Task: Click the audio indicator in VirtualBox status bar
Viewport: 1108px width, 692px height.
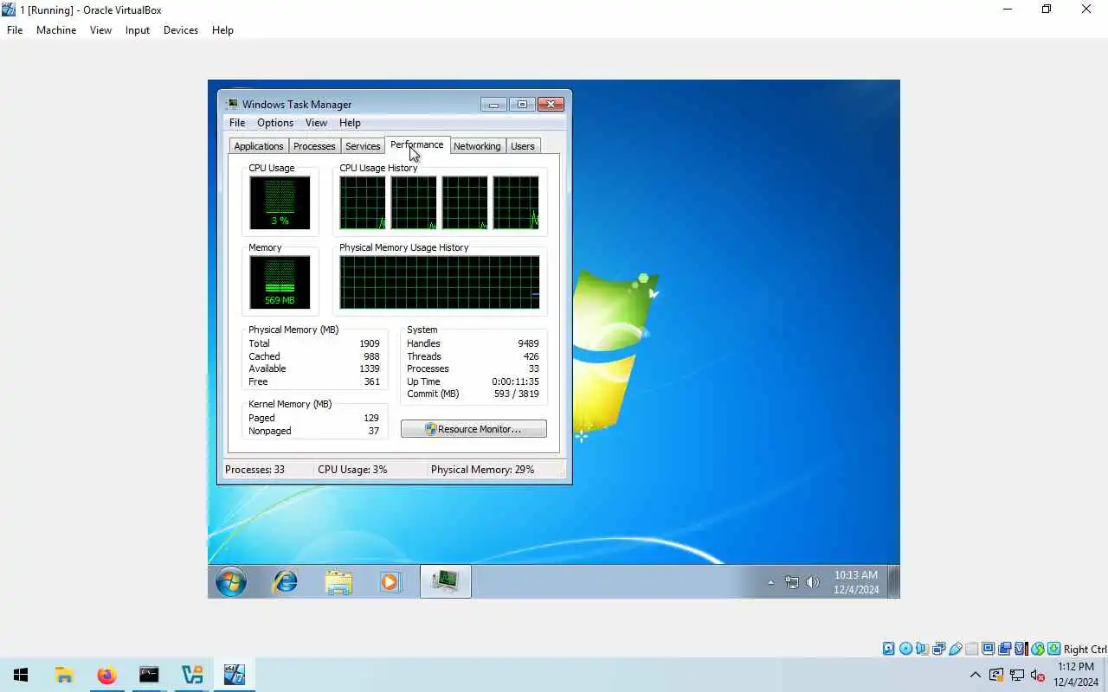Action: [922, 649]
